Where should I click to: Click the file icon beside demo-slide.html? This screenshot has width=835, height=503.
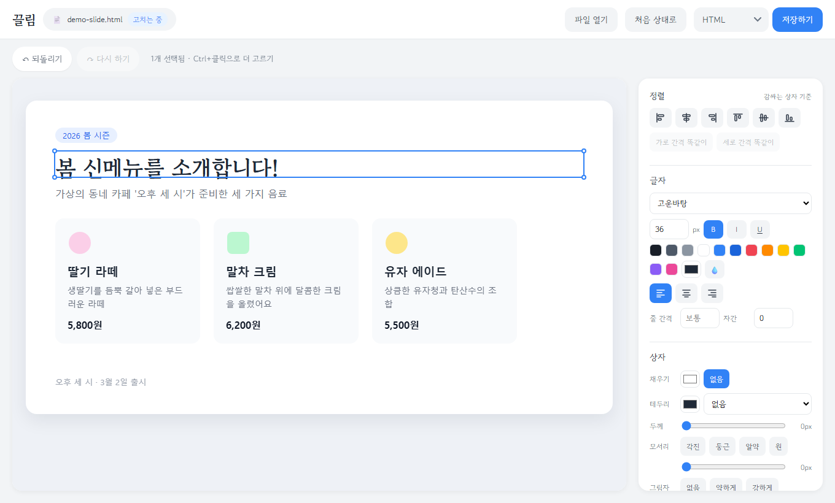57,20
